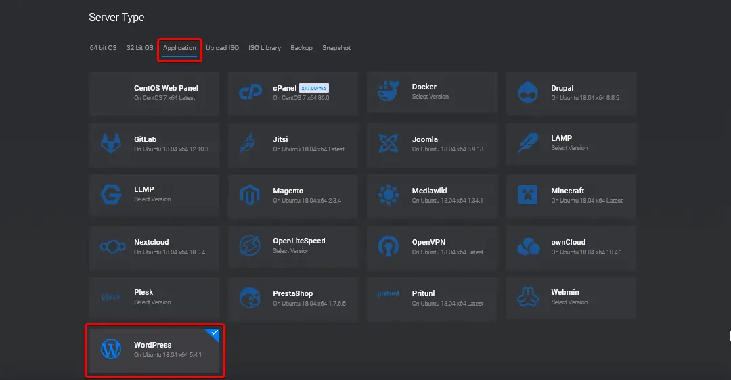This screenshot has width=731, height=380.
Task: Click the Nextcloud logo icon
Action: point(113,246)
